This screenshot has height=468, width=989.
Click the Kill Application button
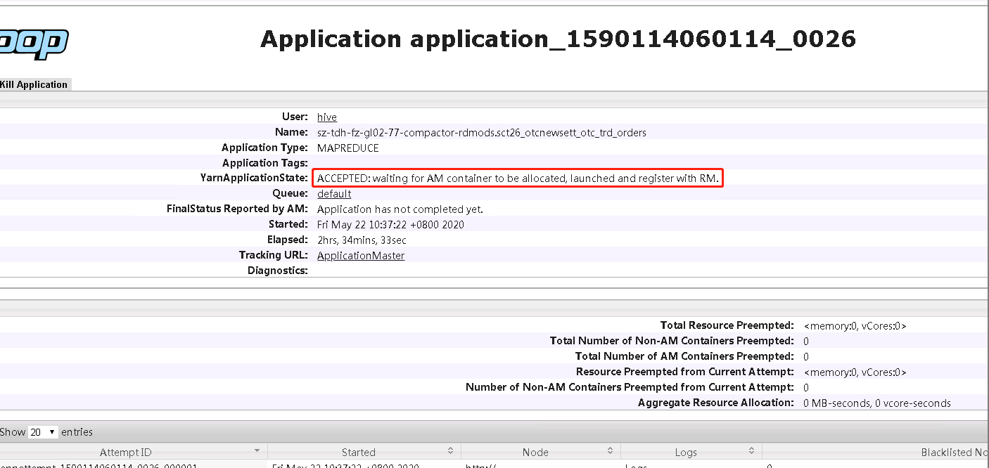(34, 84)
